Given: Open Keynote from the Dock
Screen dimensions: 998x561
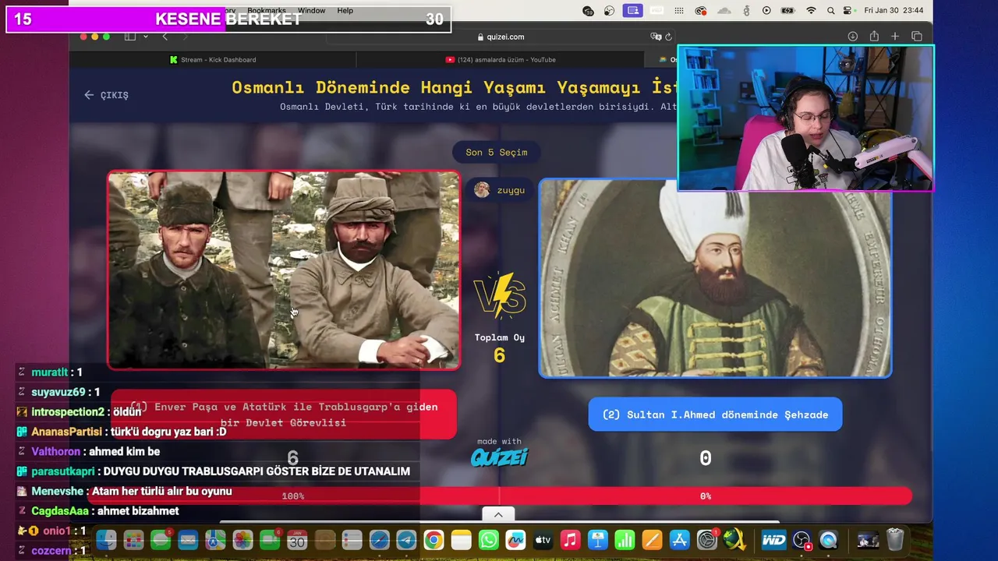Looking at the screenshot, I should 597,540.
